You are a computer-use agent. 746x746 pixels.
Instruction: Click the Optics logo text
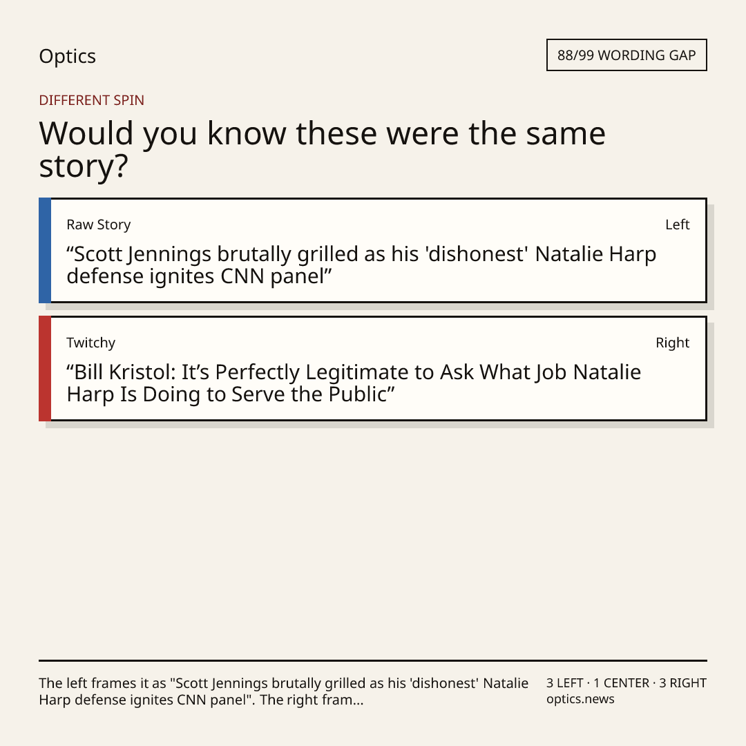pos(67,56)
